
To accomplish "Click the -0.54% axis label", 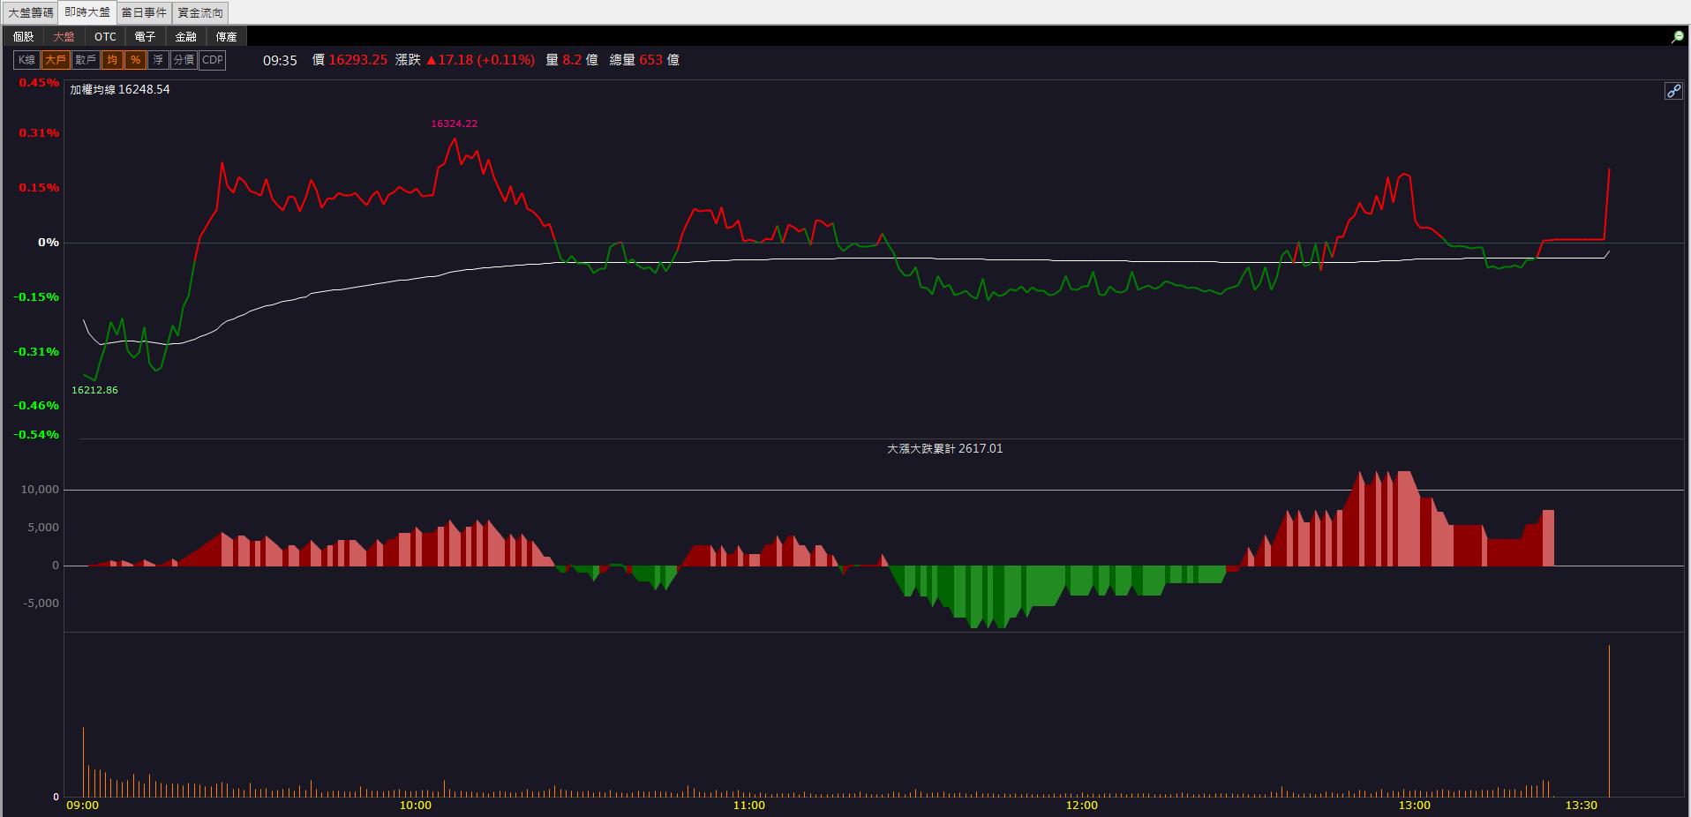I will point(36,434).
